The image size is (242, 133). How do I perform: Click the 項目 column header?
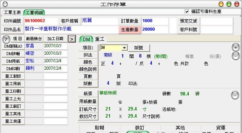18,39
